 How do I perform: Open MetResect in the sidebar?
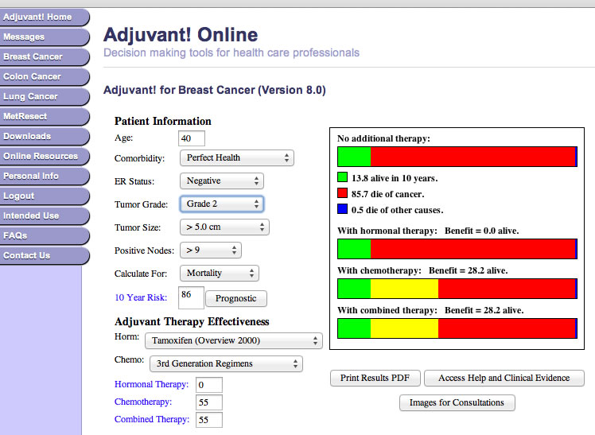tap(45, 116)
